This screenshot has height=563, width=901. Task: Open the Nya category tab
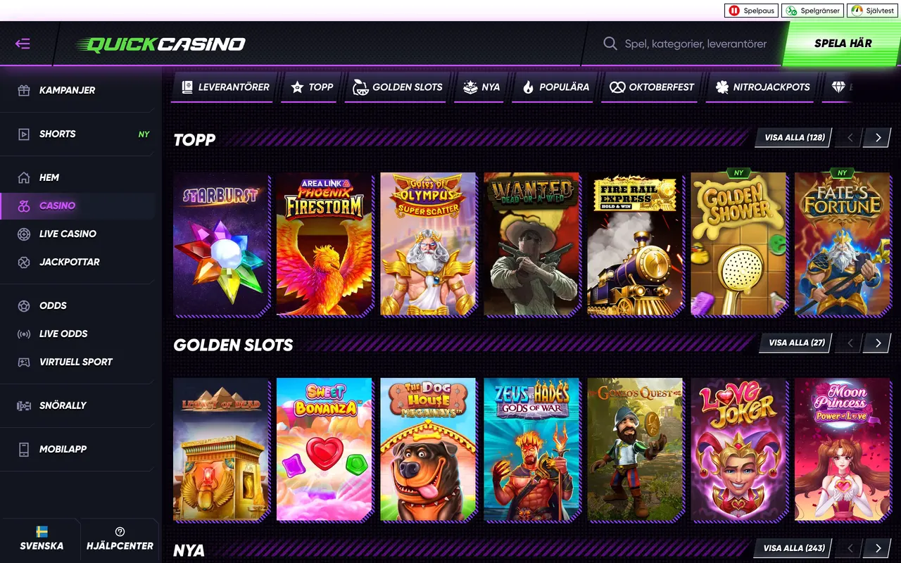tap(481, 87)
